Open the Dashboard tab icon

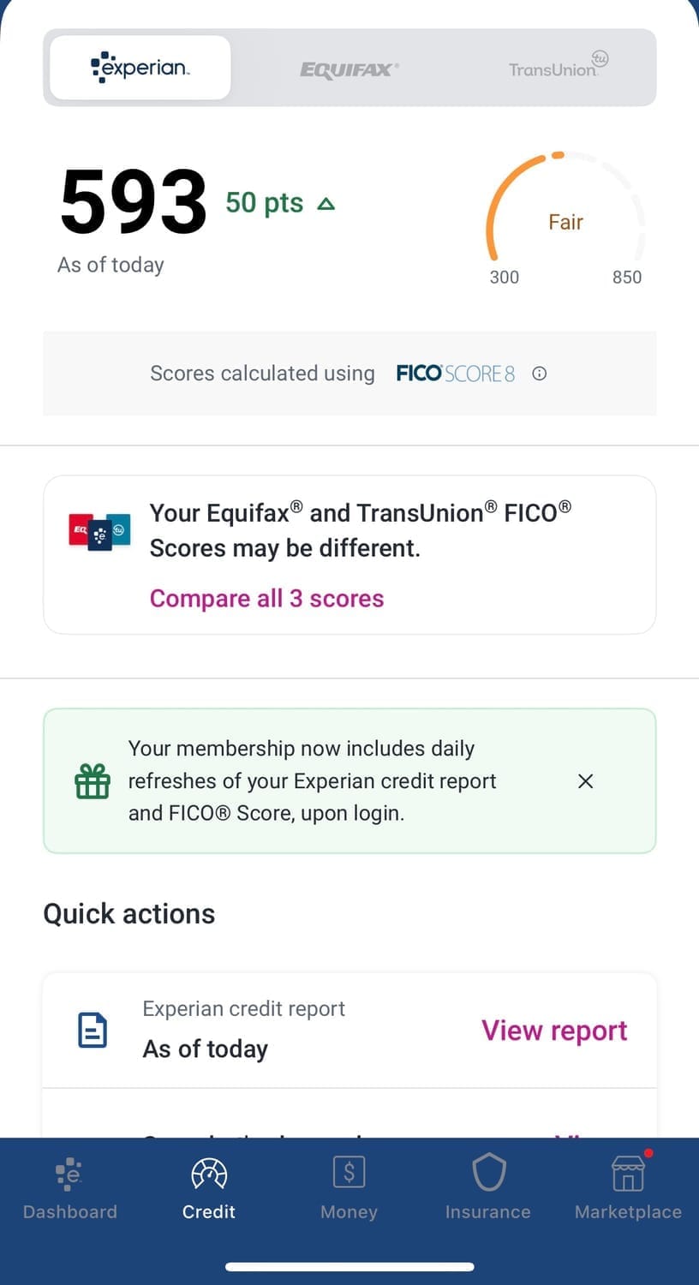pos(69,1174)
